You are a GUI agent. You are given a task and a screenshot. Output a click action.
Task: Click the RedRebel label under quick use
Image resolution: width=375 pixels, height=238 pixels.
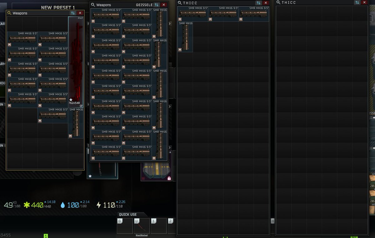point(142,236)
